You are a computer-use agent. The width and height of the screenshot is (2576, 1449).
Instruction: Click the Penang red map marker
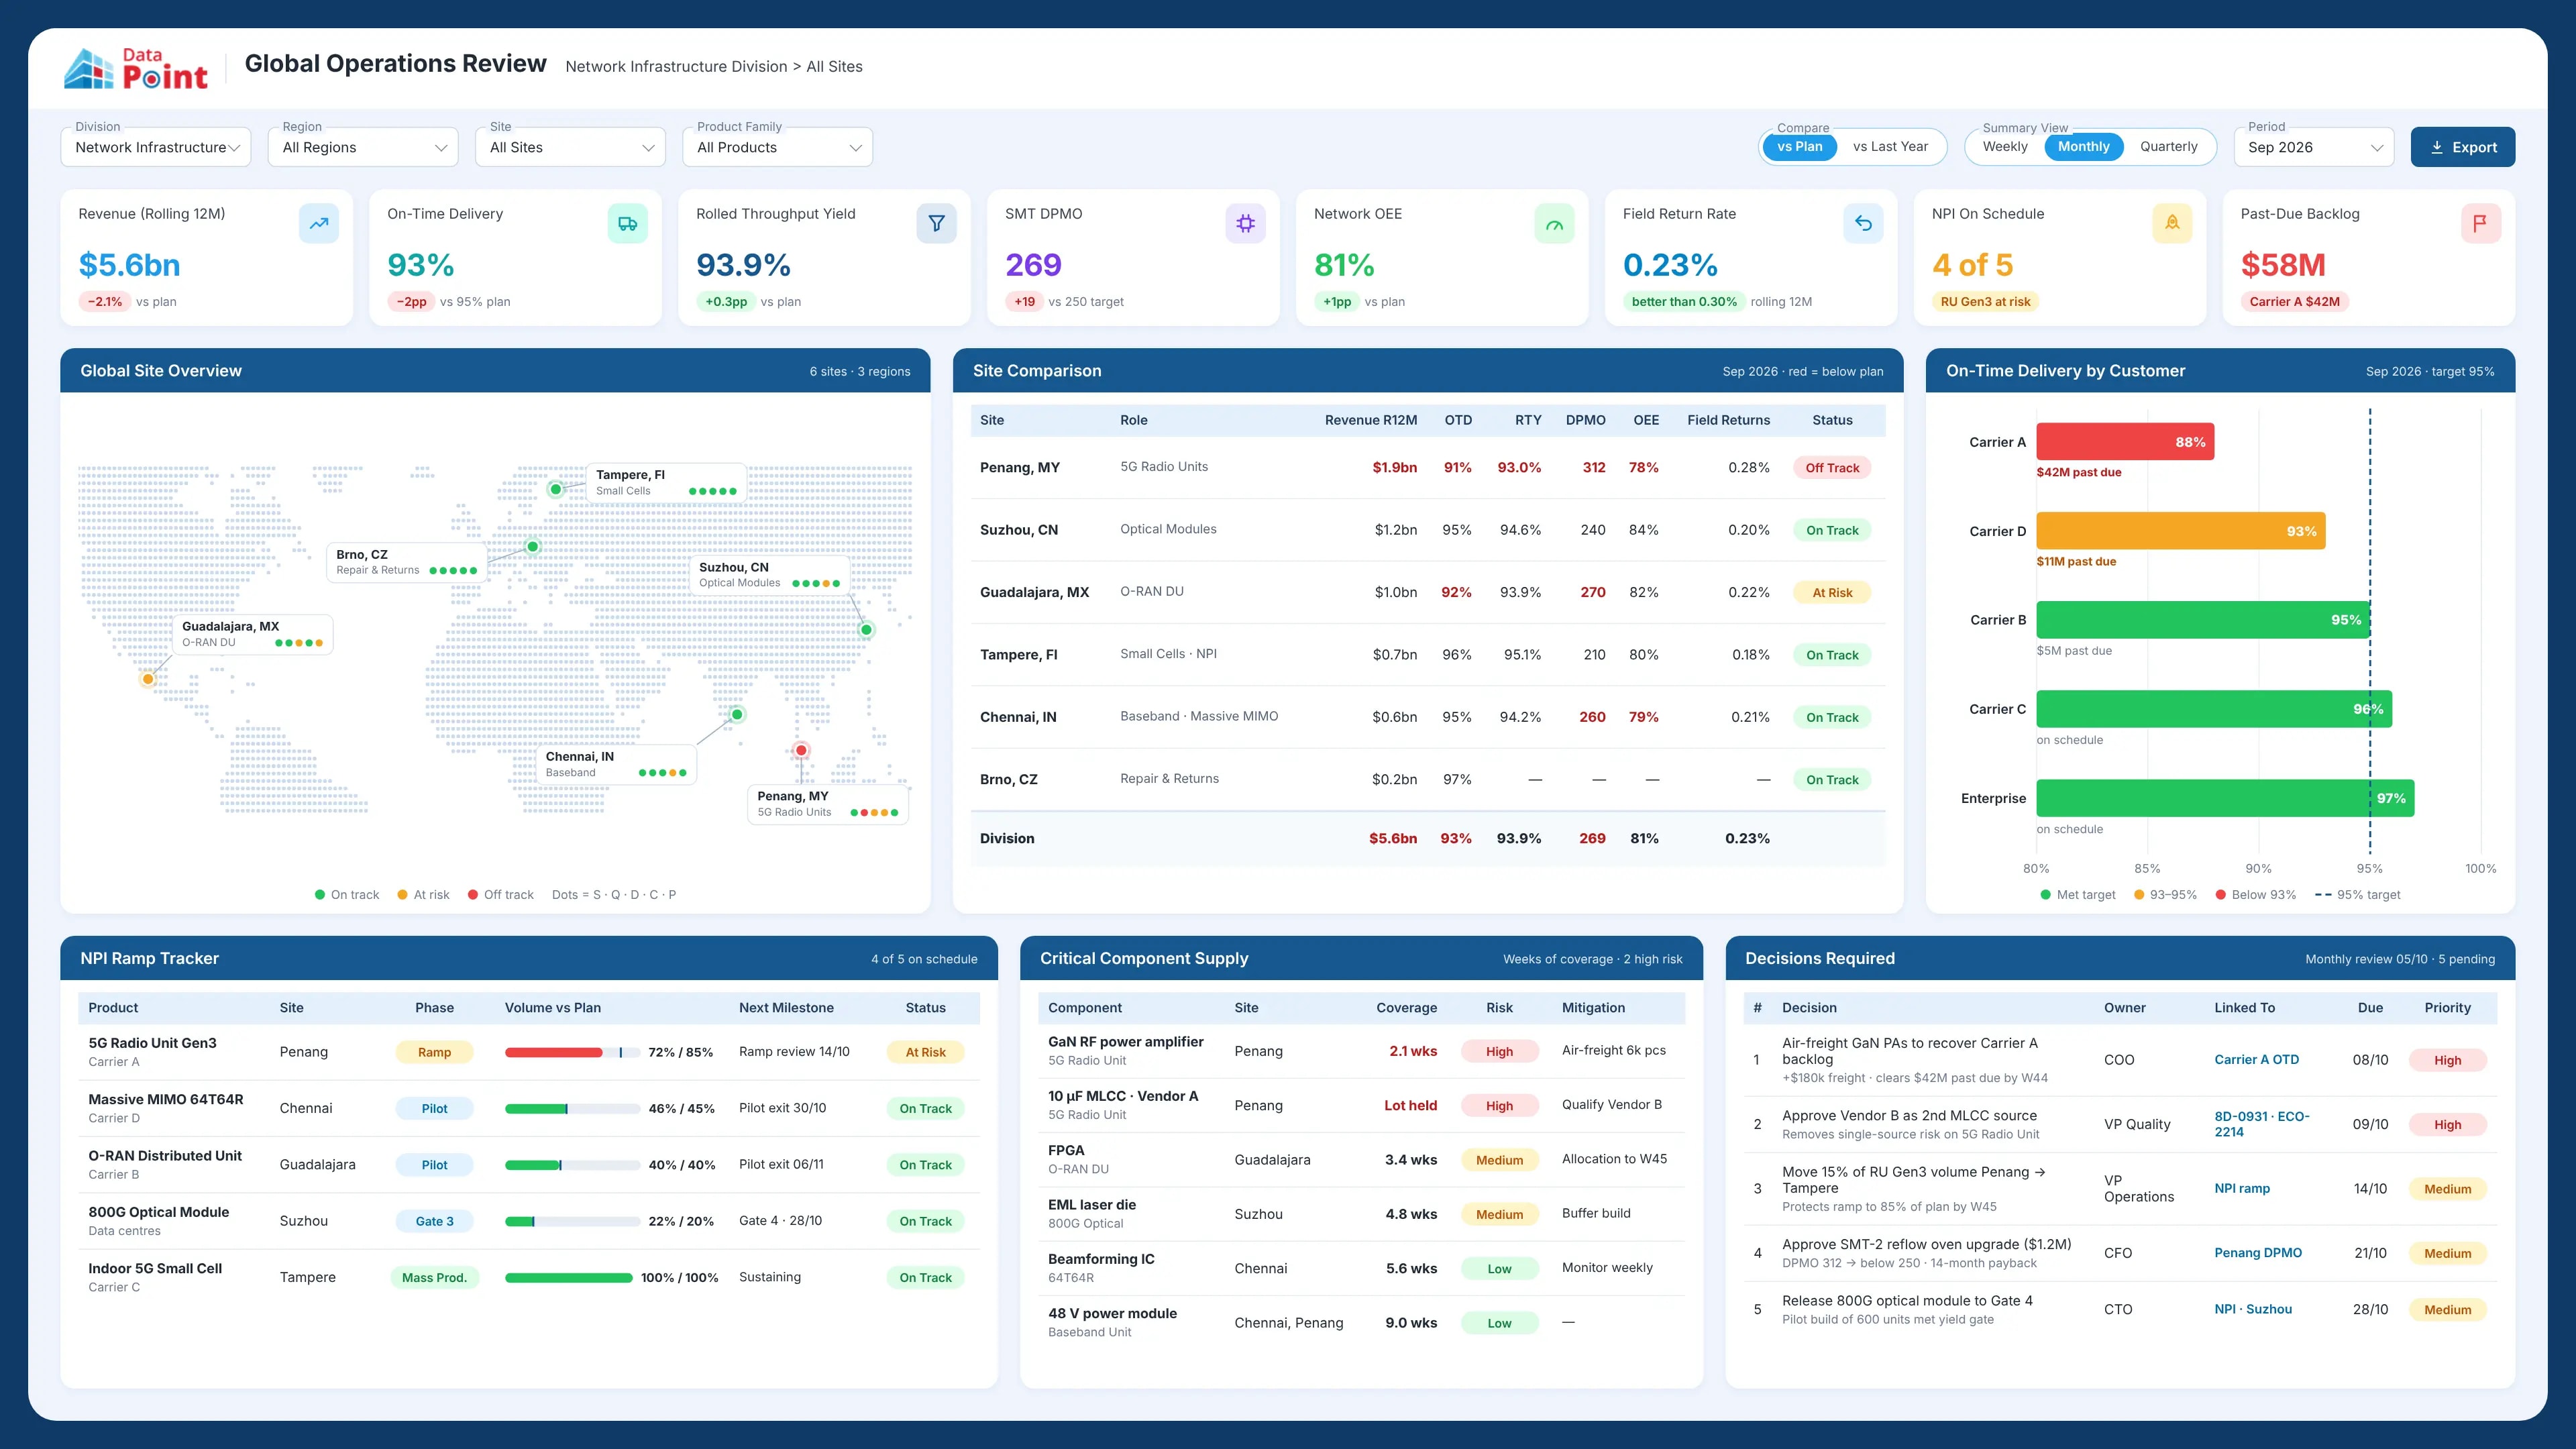(x=801, y=750)
